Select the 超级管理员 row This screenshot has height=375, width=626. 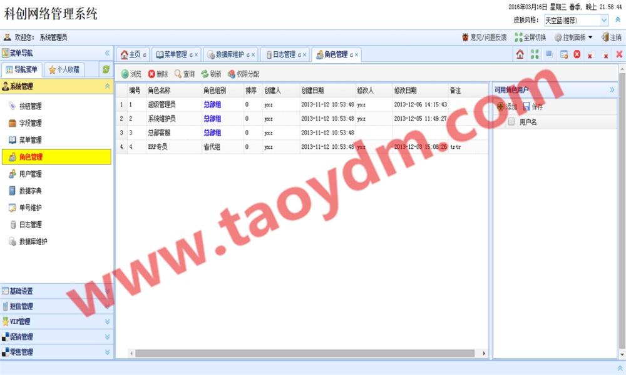pyautogui.click(x=302, y=104)
